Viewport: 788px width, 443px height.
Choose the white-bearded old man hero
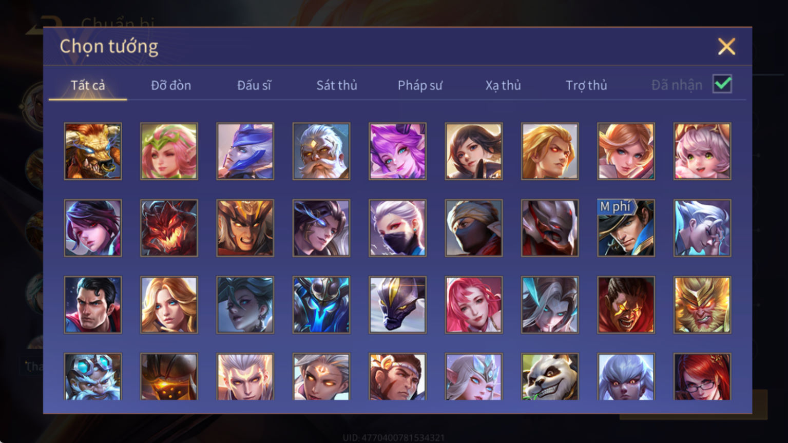pos(321,151)
